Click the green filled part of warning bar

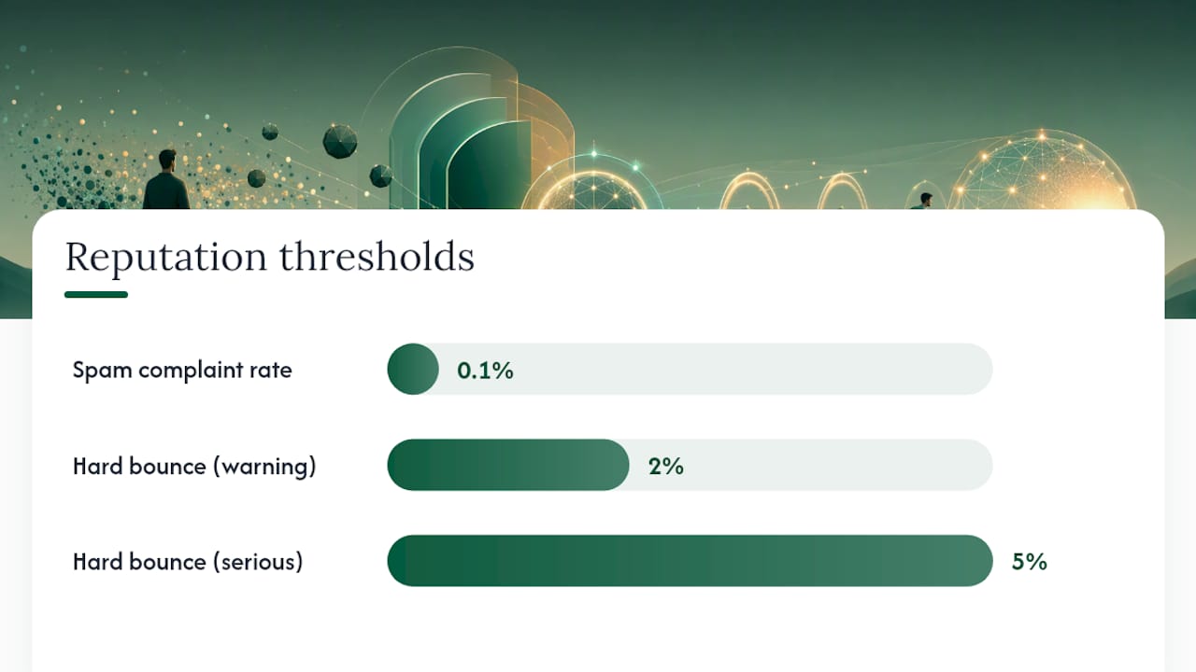click(508, 465)
